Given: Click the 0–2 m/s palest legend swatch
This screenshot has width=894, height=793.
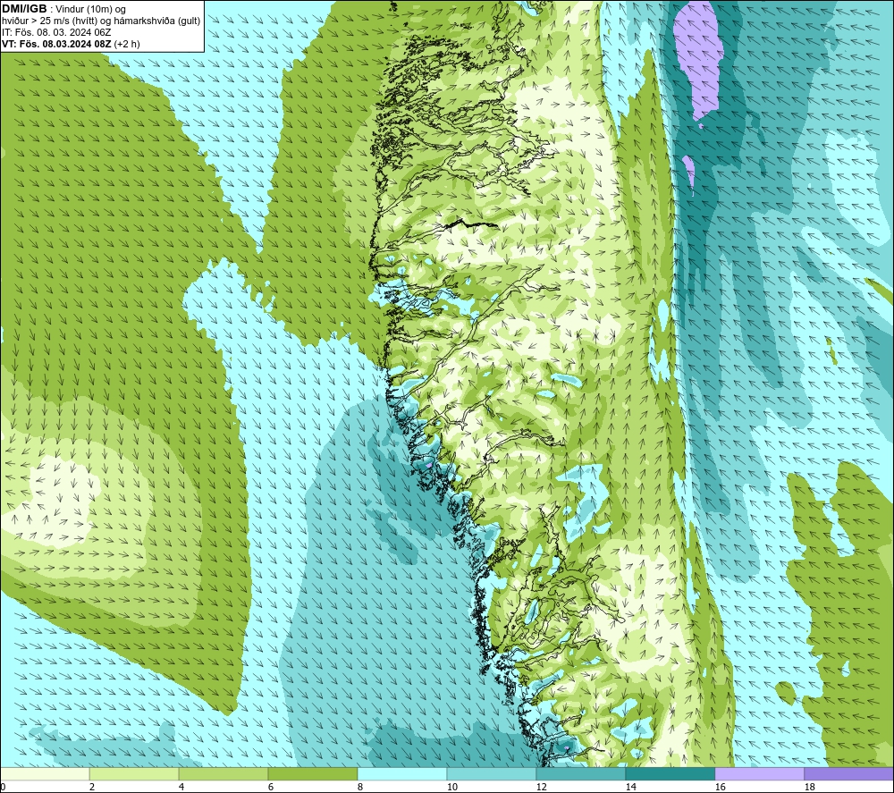Looking at the screenshot, I should pyautogui.click(x=45, y=773).
